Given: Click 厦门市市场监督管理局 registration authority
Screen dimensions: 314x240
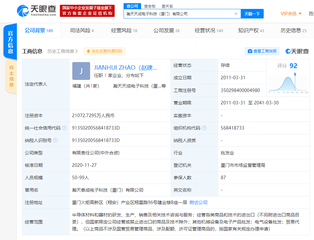Looking at the screenshot, I should (243, 165).
